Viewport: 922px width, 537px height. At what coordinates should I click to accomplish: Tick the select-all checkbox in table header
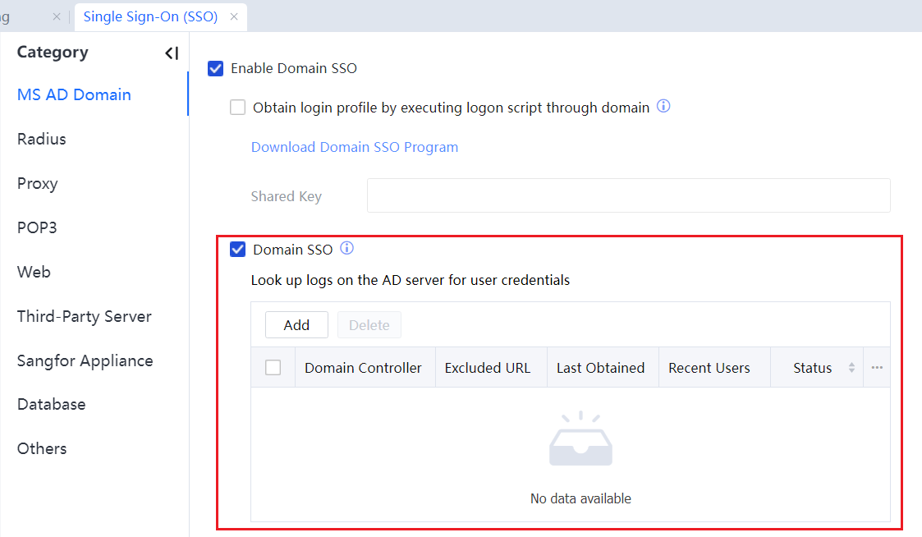pos(273,368)
